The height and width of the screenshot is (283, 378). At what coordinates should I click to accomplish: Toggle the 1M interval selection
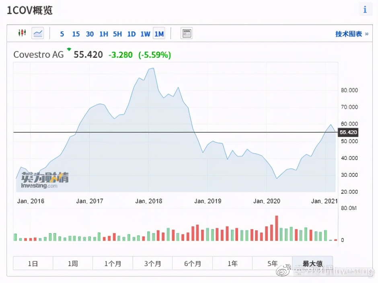click(159, 34)
